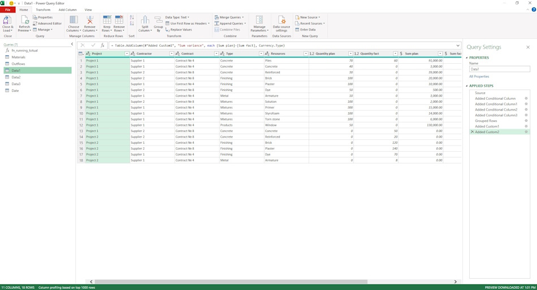Switch to the Transform tab
The height and width of the screenshot is (290, 537).
coord(43,10)
